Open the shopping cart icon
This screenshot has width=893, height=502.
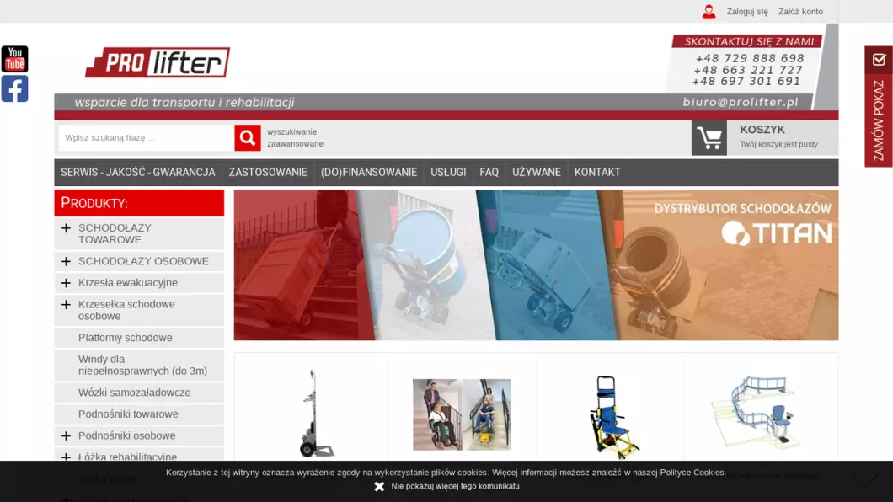coord(709,138)
